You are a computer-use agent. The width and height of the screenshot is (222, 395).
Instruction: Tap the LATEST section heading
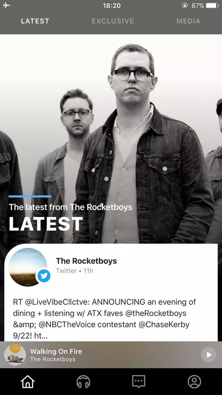point(46,224)
